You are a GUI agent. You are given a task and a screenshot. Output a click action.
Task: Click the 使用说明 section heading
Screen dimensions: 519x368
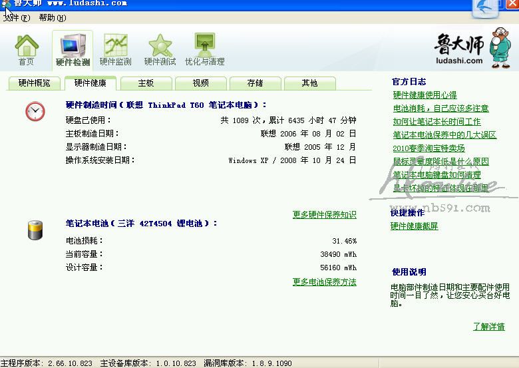pos(409,272)
